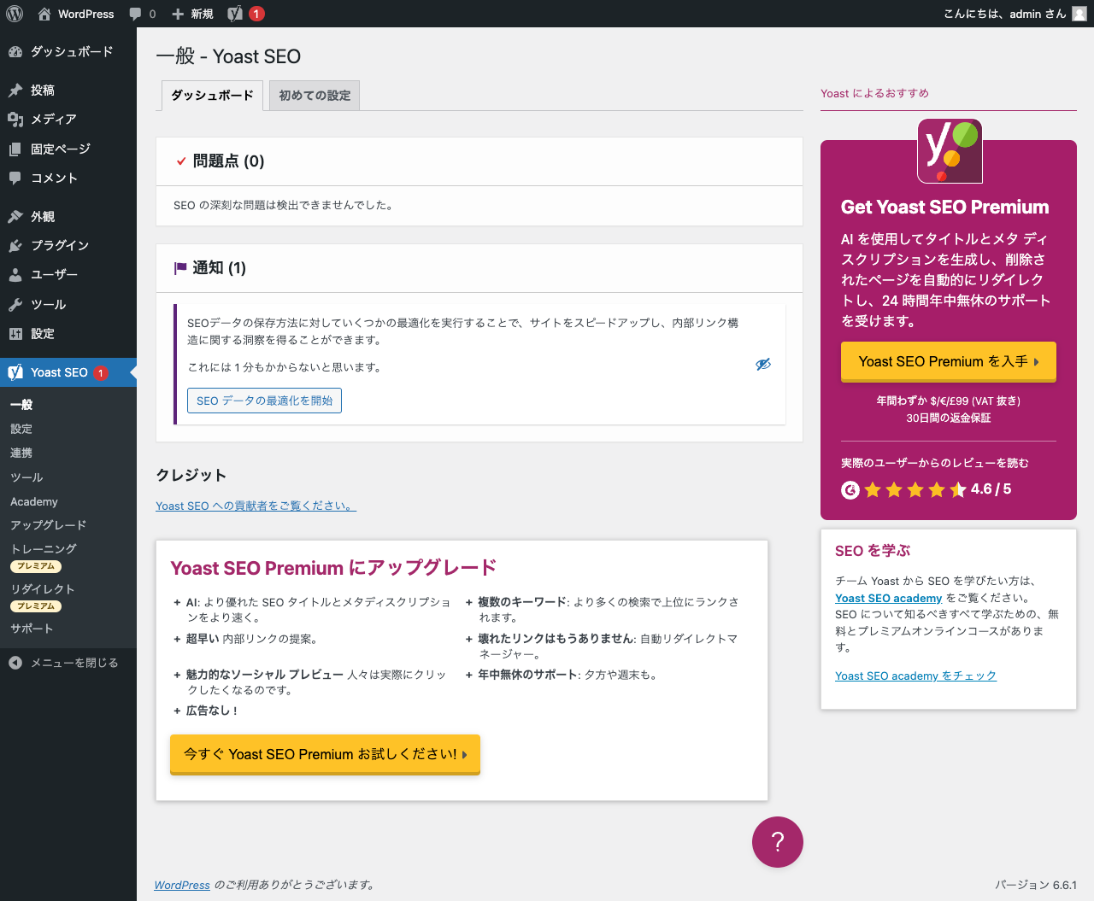The height and width of the screenshot is (901, 1094).
Task: Collapse the 問題点 (0) section header
Action: 479,161
